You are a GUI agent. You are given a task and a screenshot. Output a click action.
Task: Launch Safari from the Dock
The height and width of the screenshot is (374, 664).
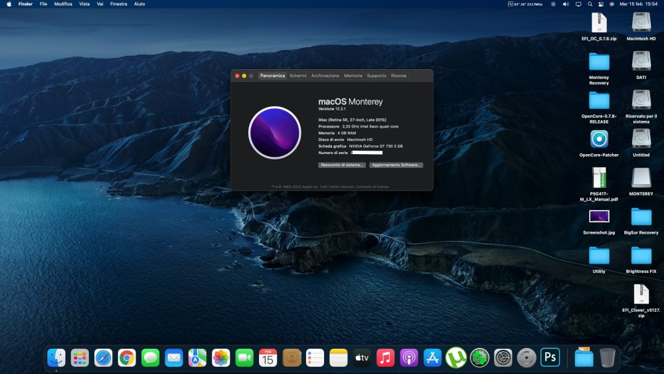click(104, 358)
